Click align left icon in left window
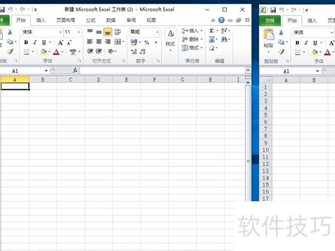335x251 pixels. pos(90,41)
